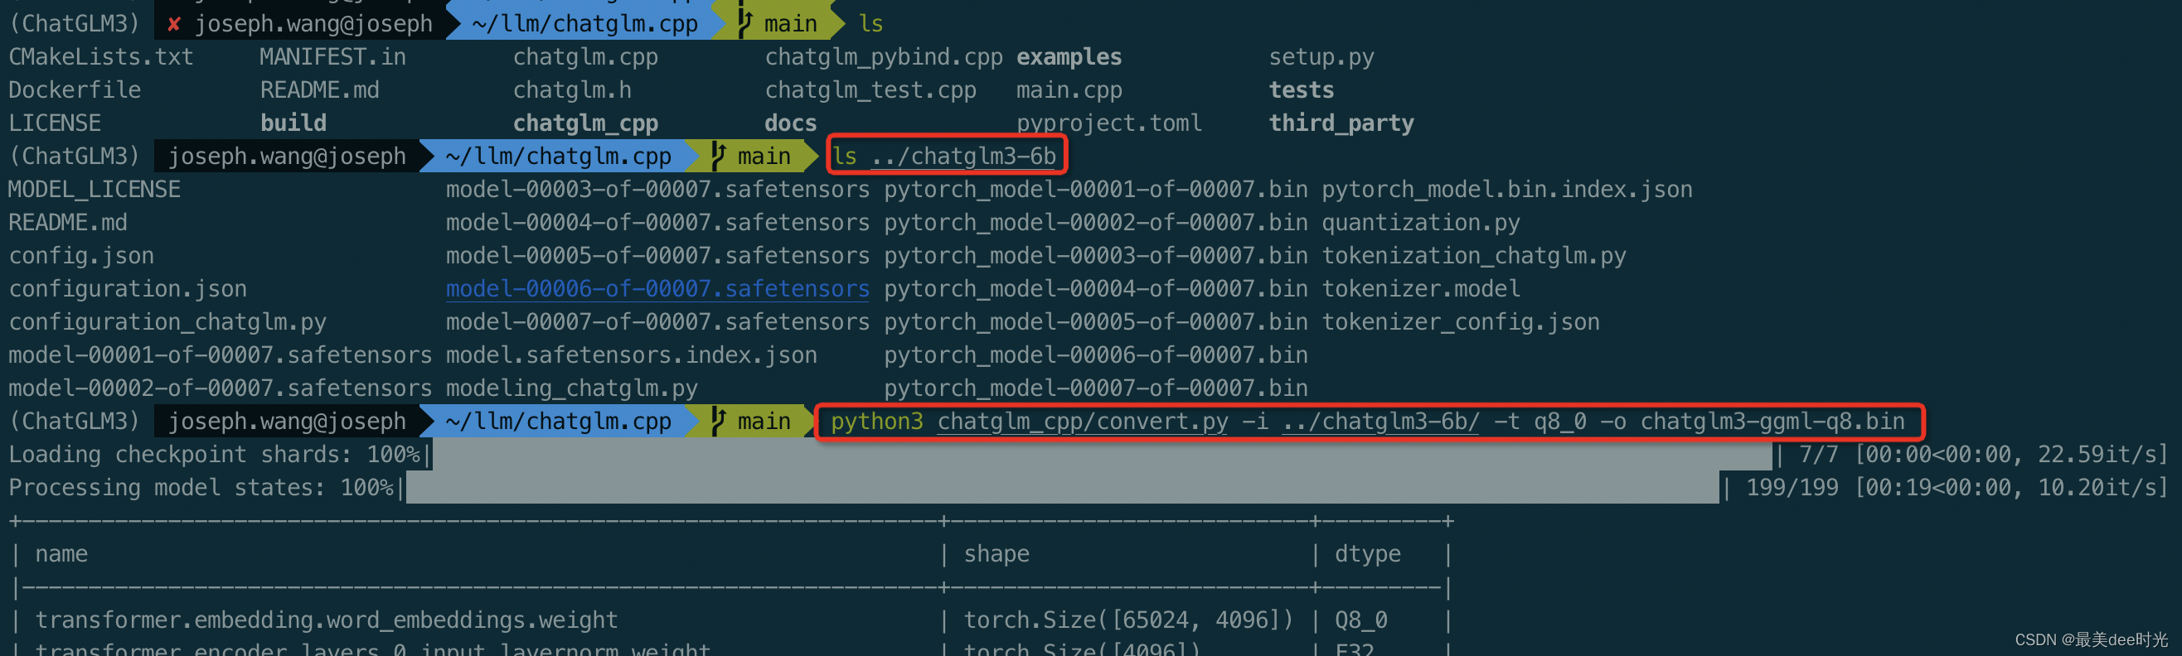
Task: Click the examples directory
Action: pos(1069,56)
